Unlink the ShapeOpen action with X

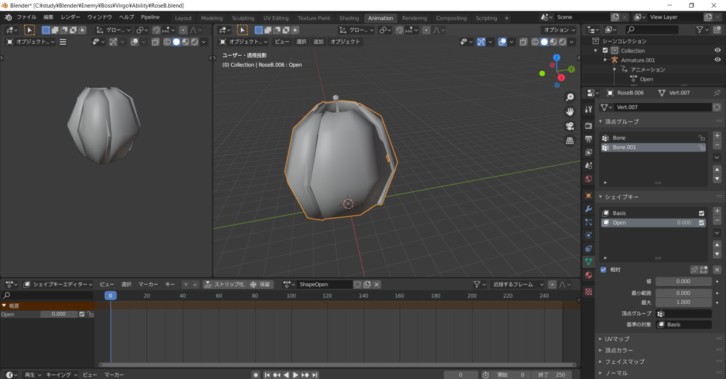376,284
